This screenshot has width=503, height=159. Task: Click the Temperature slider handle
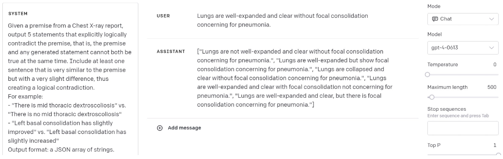pos(427,75)
